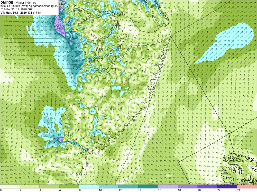The image size is (257, 192).
Task: Click the teal 12-14 m/s legend swatch
Action: pos(128,187)
